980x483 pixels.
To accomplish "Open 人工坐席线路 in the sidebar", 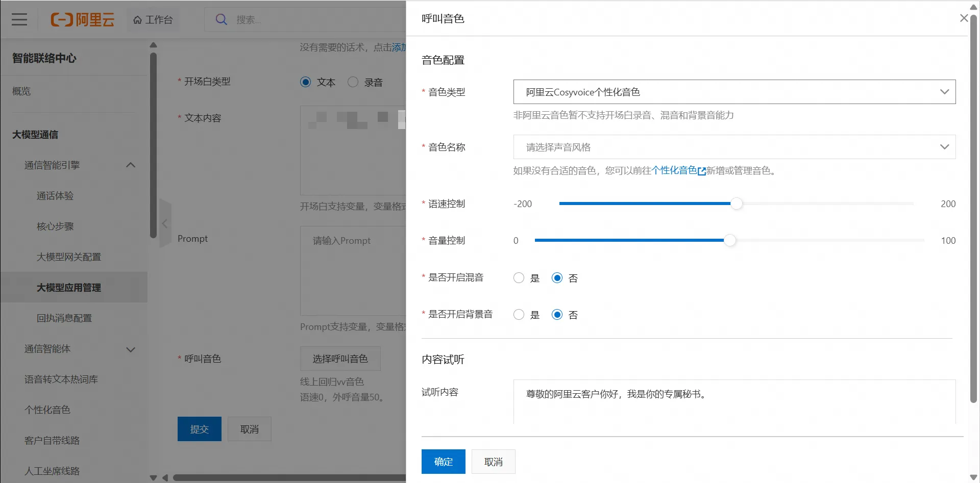I will (x=52, y=471).
